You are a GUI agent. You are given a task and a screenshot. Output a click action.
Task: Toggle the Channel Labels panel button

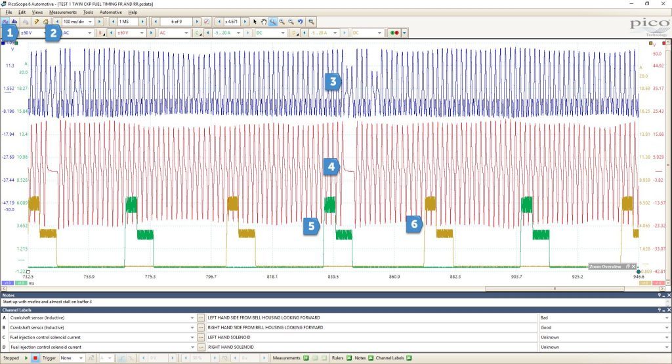409,358
